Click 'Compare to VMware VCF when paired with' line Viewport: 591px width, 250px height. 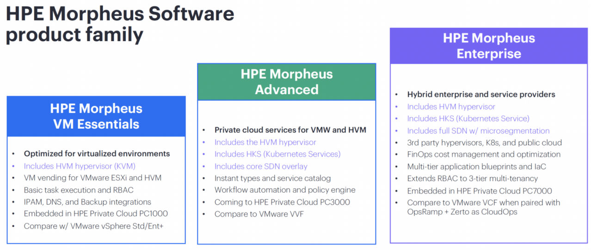[x=484, y=203]
